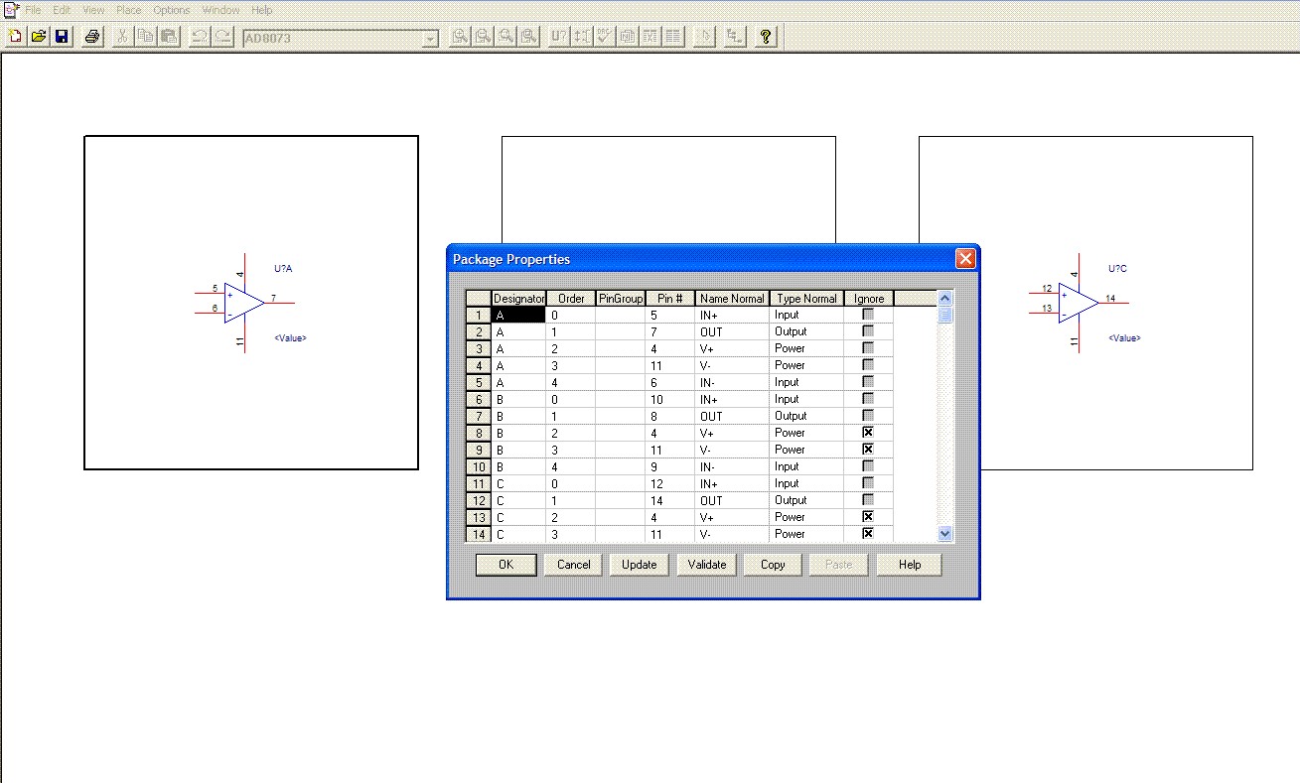Image resolution: width=1300 pixels, height=783 pixels.
Task: Close the Package Properties dialog
Action: pyautogui.click(x=964, y=259)
